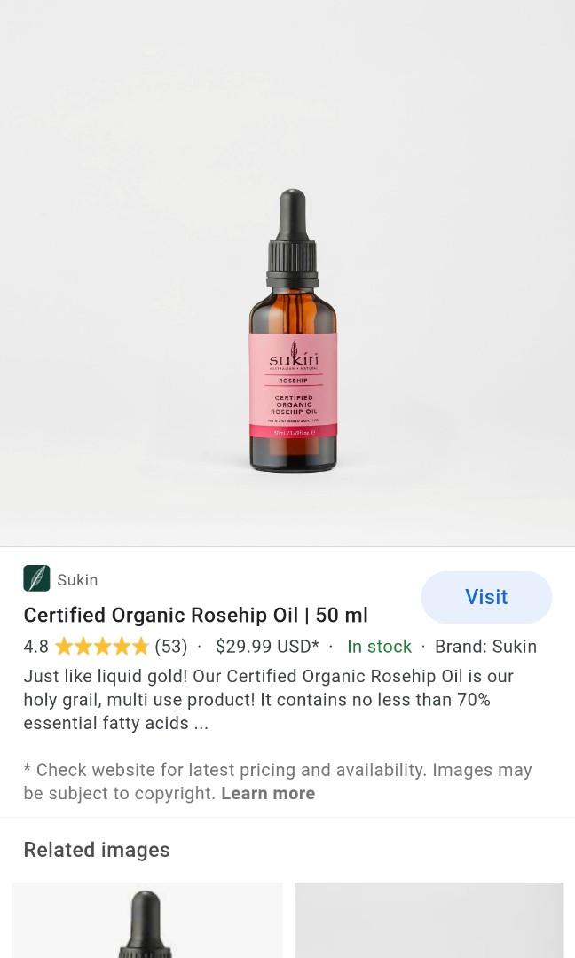The image size is (575, 958).
Task: Tap the product description text
Action: tap(268, 700)
